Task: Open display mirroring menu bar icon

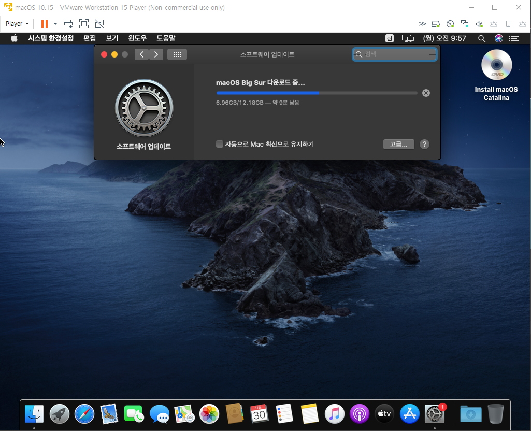Action: (408, 38)
